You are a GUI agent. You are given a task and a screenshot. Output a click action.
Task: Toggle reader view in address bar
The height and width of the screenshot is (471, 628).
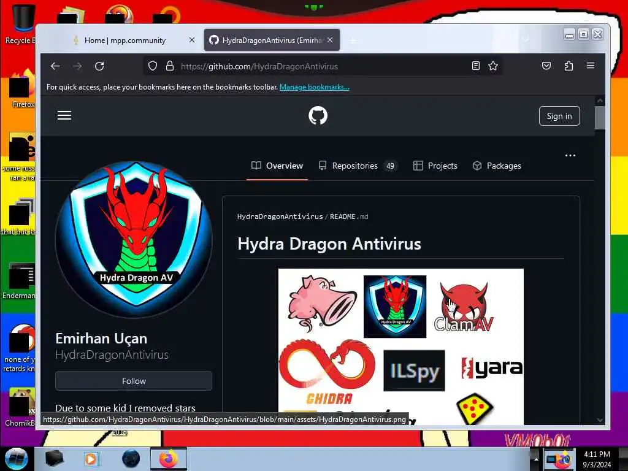(x=475, y=66)
